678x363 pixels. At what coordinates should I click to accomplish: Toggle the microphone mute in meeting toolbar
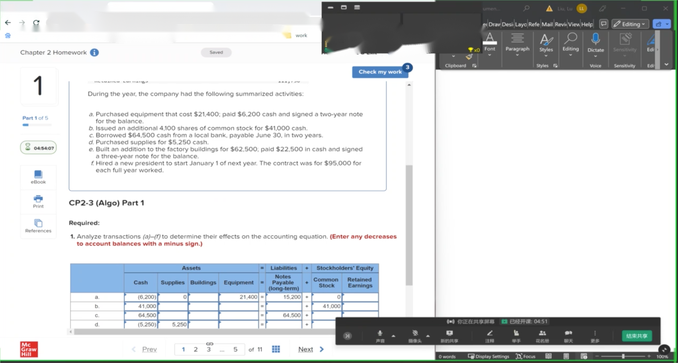point(380,336)
